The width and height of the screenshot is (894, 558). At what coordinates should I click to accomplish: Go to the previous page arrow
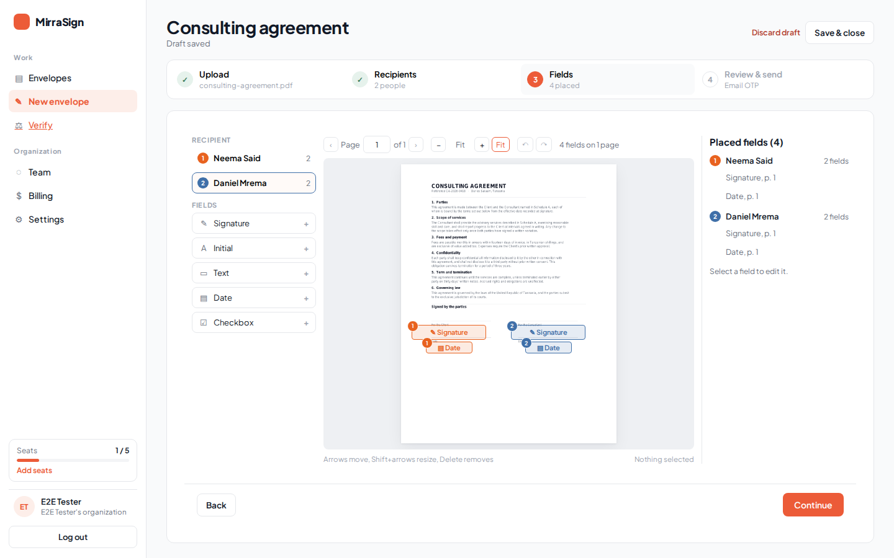[x=331, y=144]
